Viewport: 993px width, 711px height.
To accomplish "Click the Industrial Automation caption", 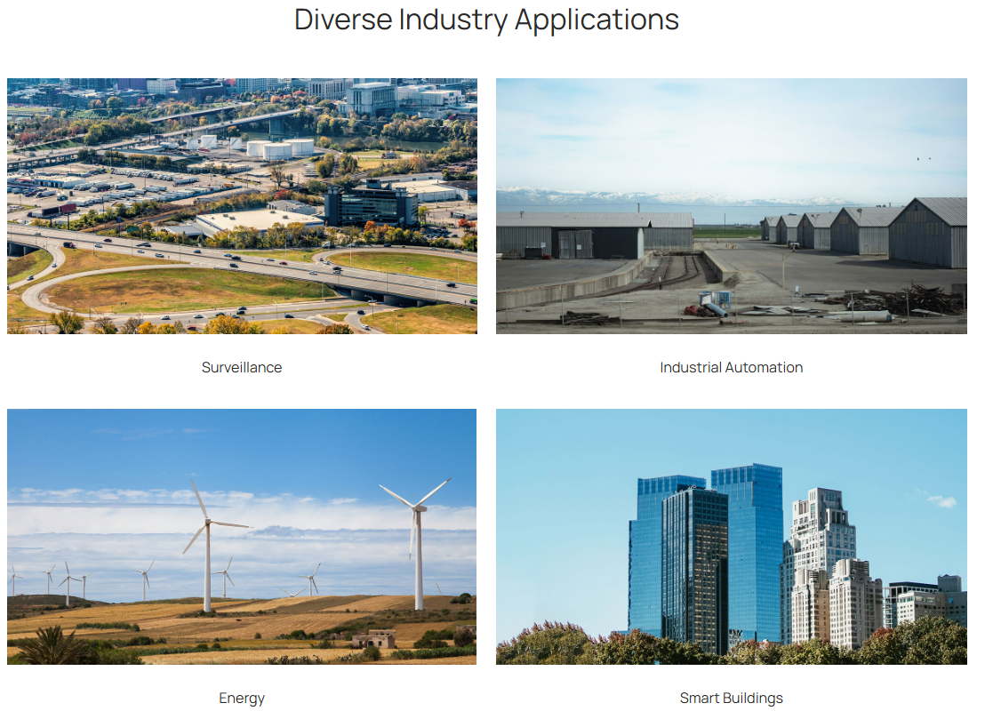I will [731, 367].
